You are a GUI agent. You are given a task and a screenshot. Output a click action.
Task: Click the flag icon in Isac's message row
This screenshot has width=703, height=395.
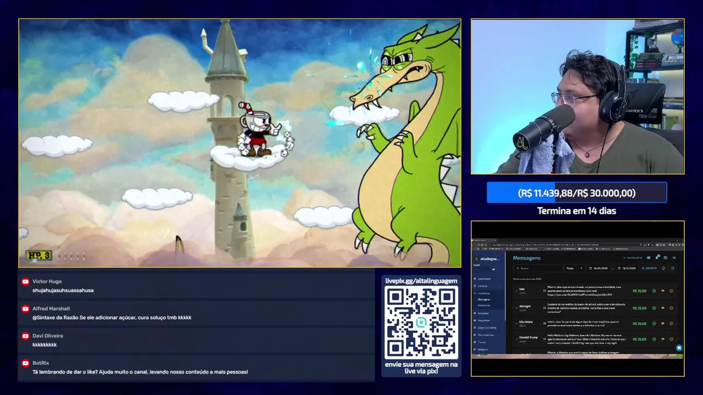tap(663, 291)
